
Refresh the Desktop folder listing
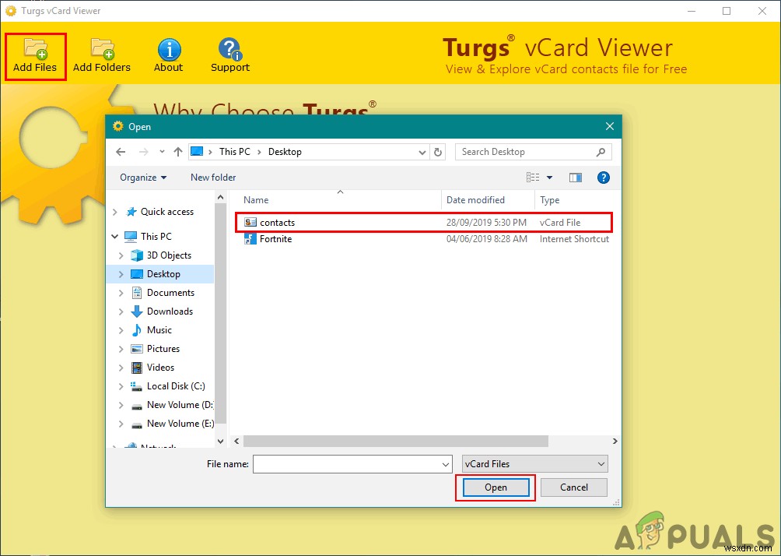(438, 152)
